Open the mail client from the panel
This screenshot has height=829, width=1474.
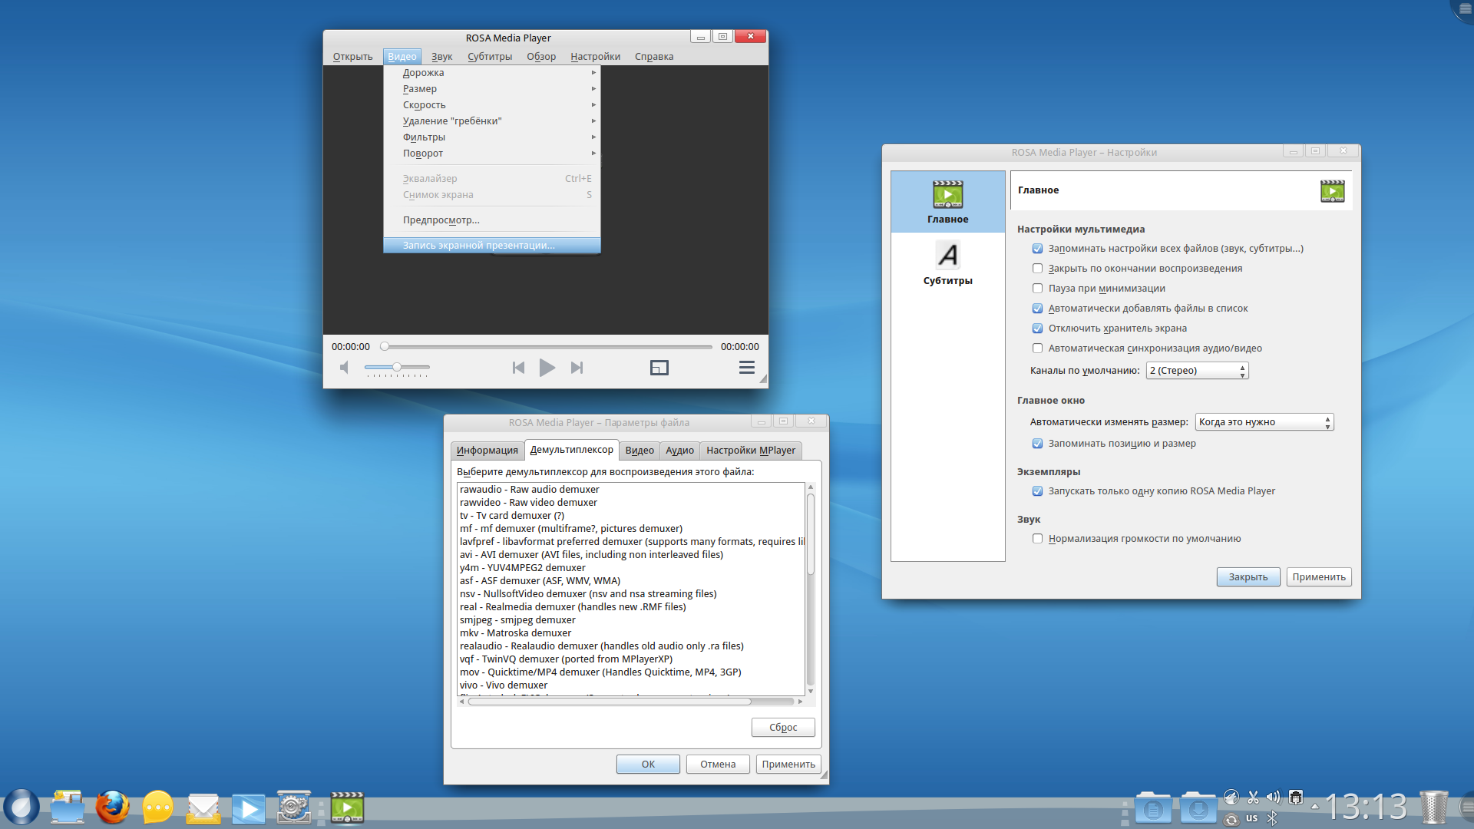tap(203, 808)
